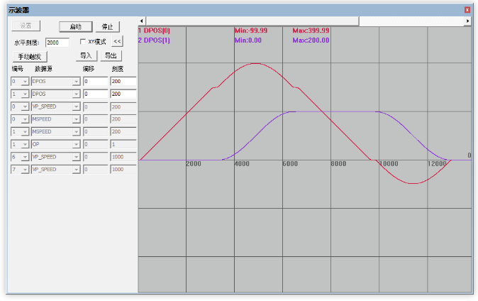
Task: Click the 手动触发 manual trigger button
Action: (28, 55)
